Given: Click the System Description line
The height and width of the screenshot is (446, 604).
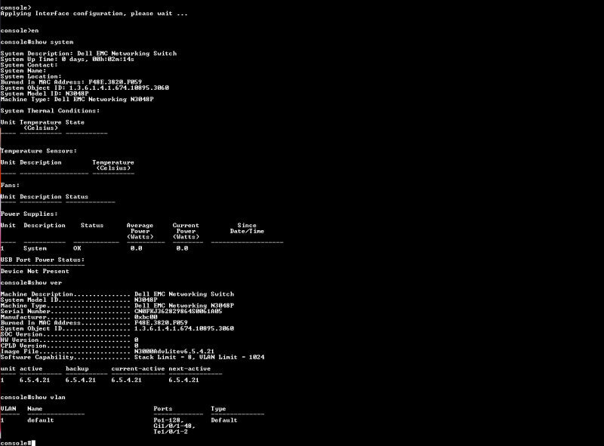Looking at the screenshot, I should tap(88, 54).
